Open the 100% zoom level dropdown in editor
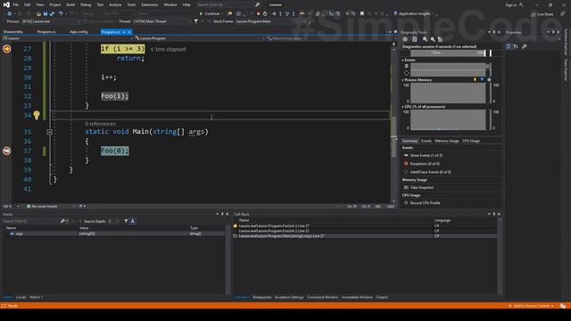This screenshot has width=571, height=321. [11, 206]
